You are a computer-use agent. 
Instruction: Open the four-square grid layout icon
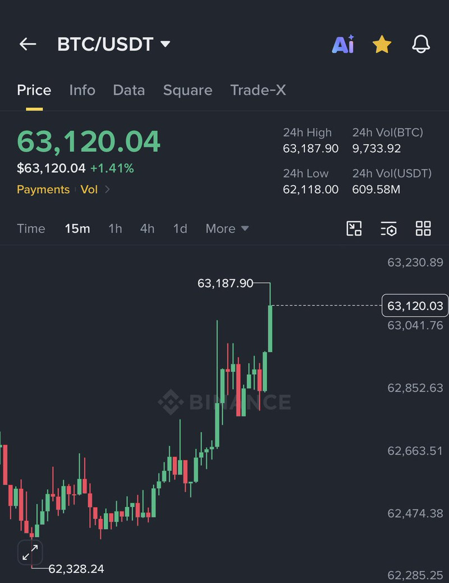click(x=423, y=228)
